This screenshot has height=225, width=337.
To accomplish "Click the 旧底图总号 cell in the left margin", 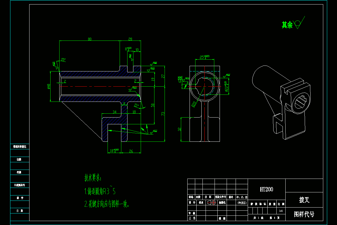I will click(20, 185).
